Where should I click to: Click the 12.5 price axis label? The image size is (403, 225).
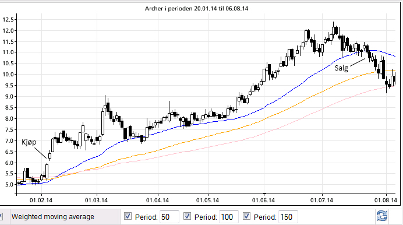coord(8,20)
